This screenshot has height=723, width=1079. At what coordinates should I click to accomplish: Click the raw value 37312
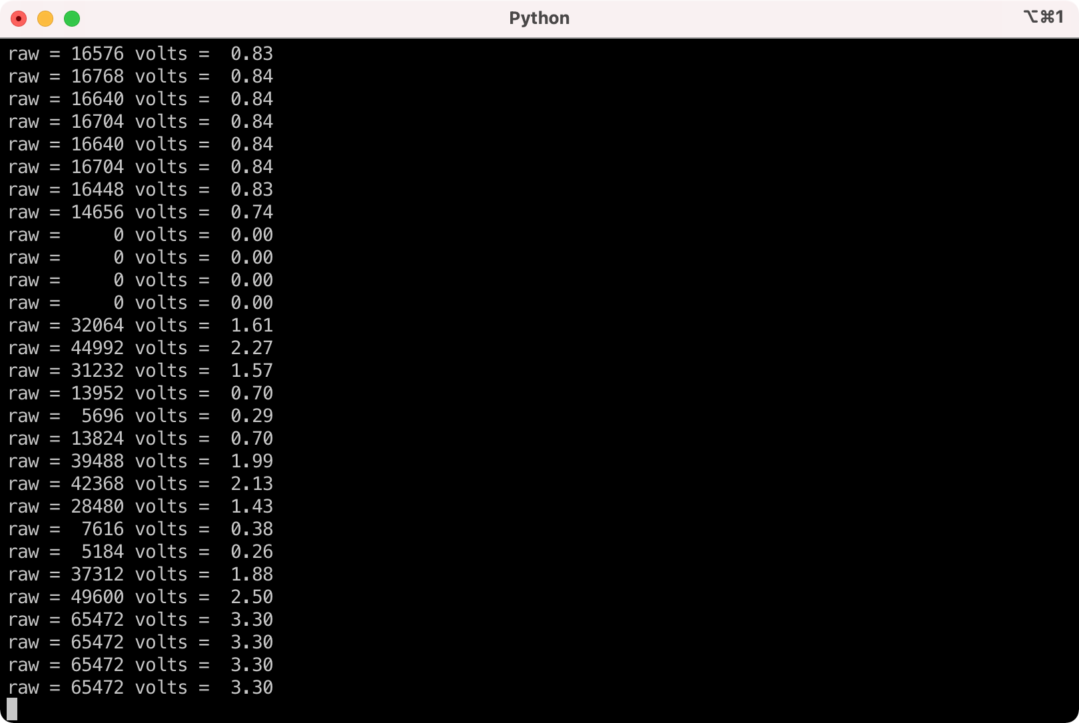97,575
